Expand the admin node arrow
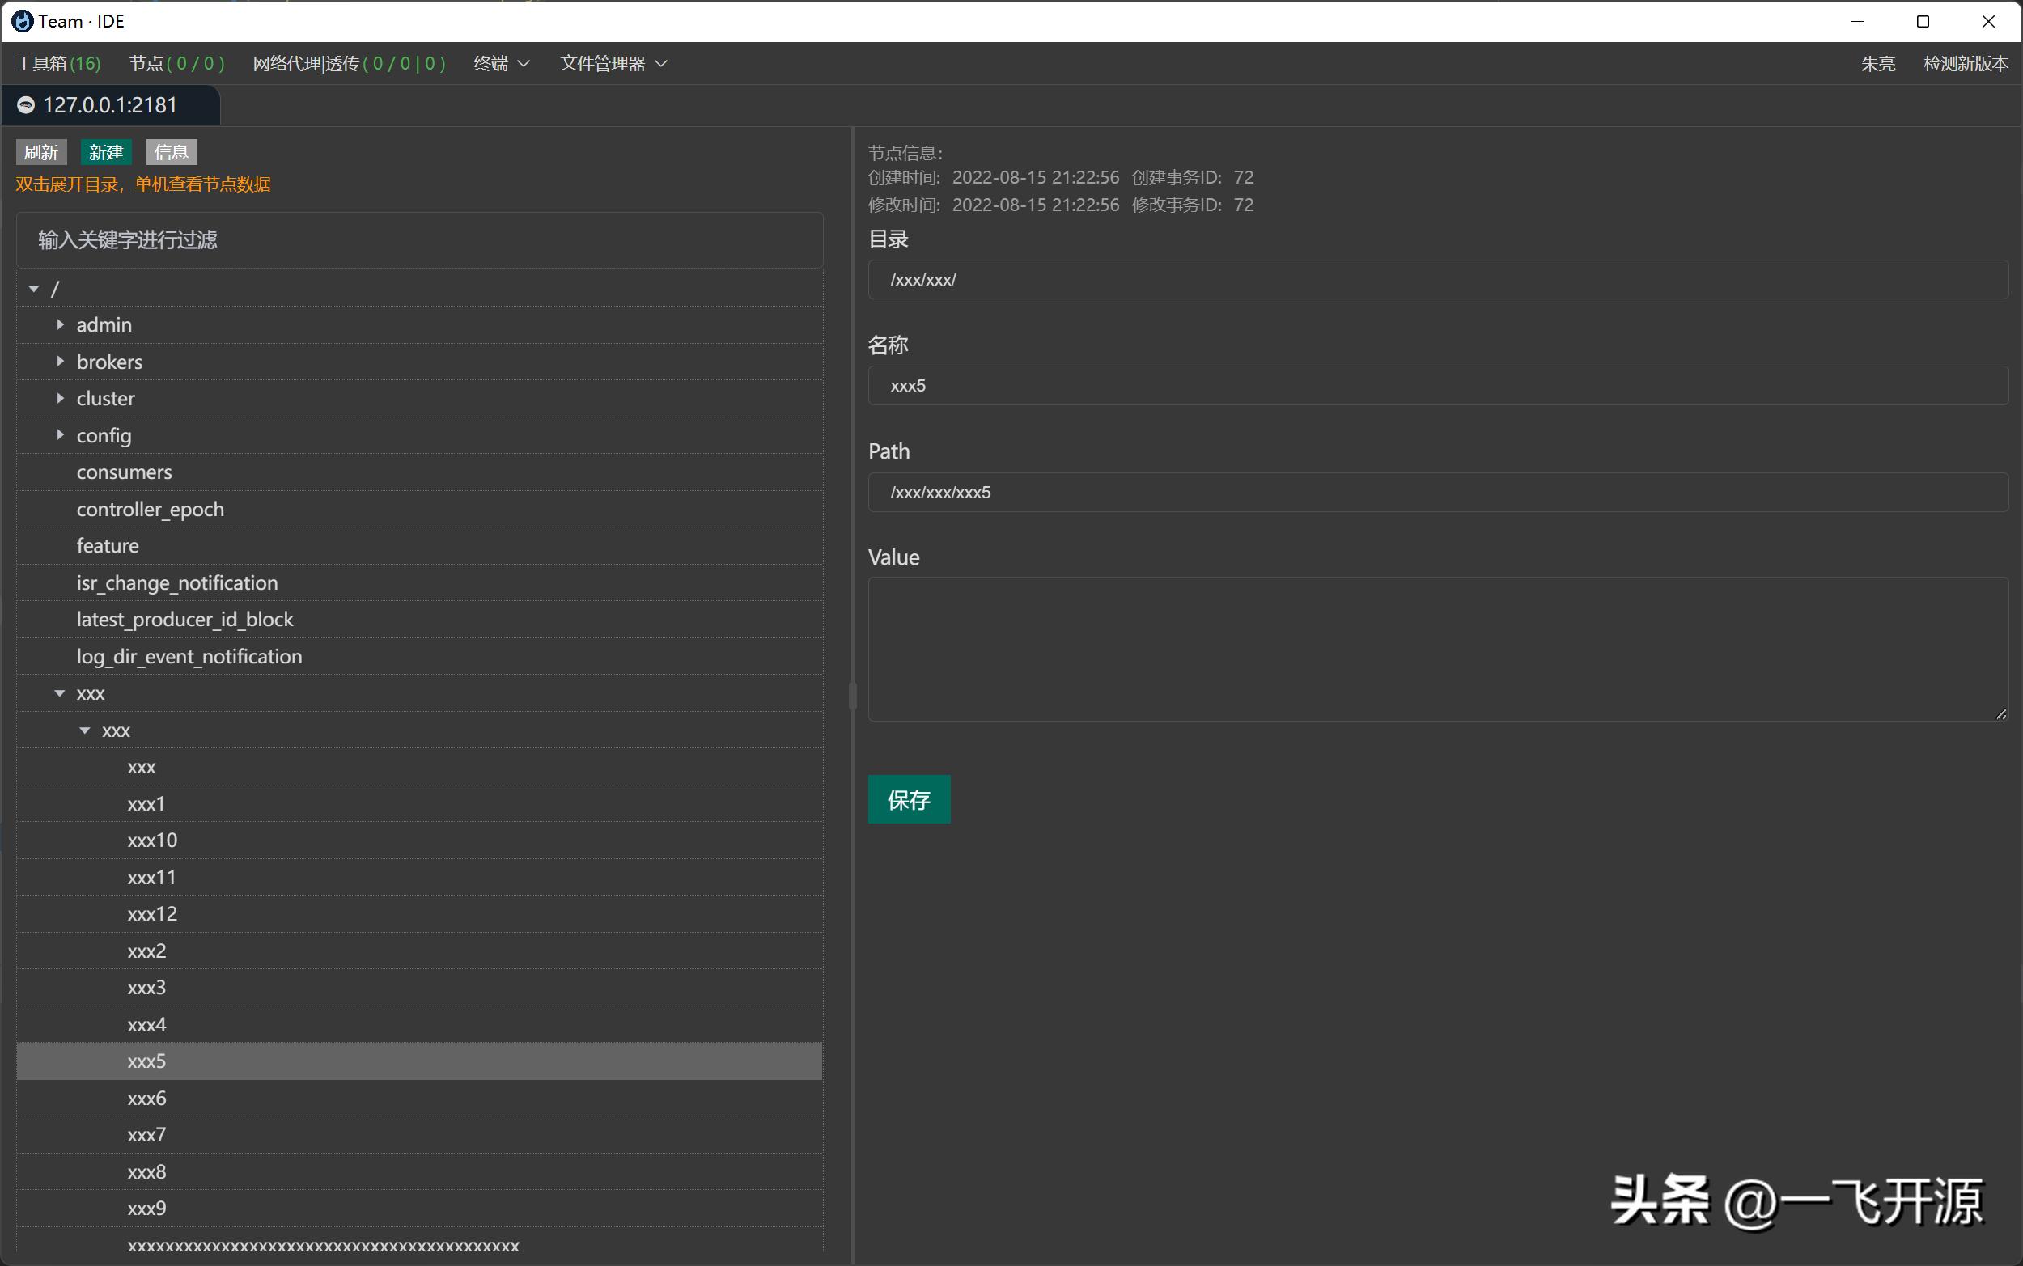Image resolution: width=2023 pixels, height=1266 pixels. pos(61,325)
